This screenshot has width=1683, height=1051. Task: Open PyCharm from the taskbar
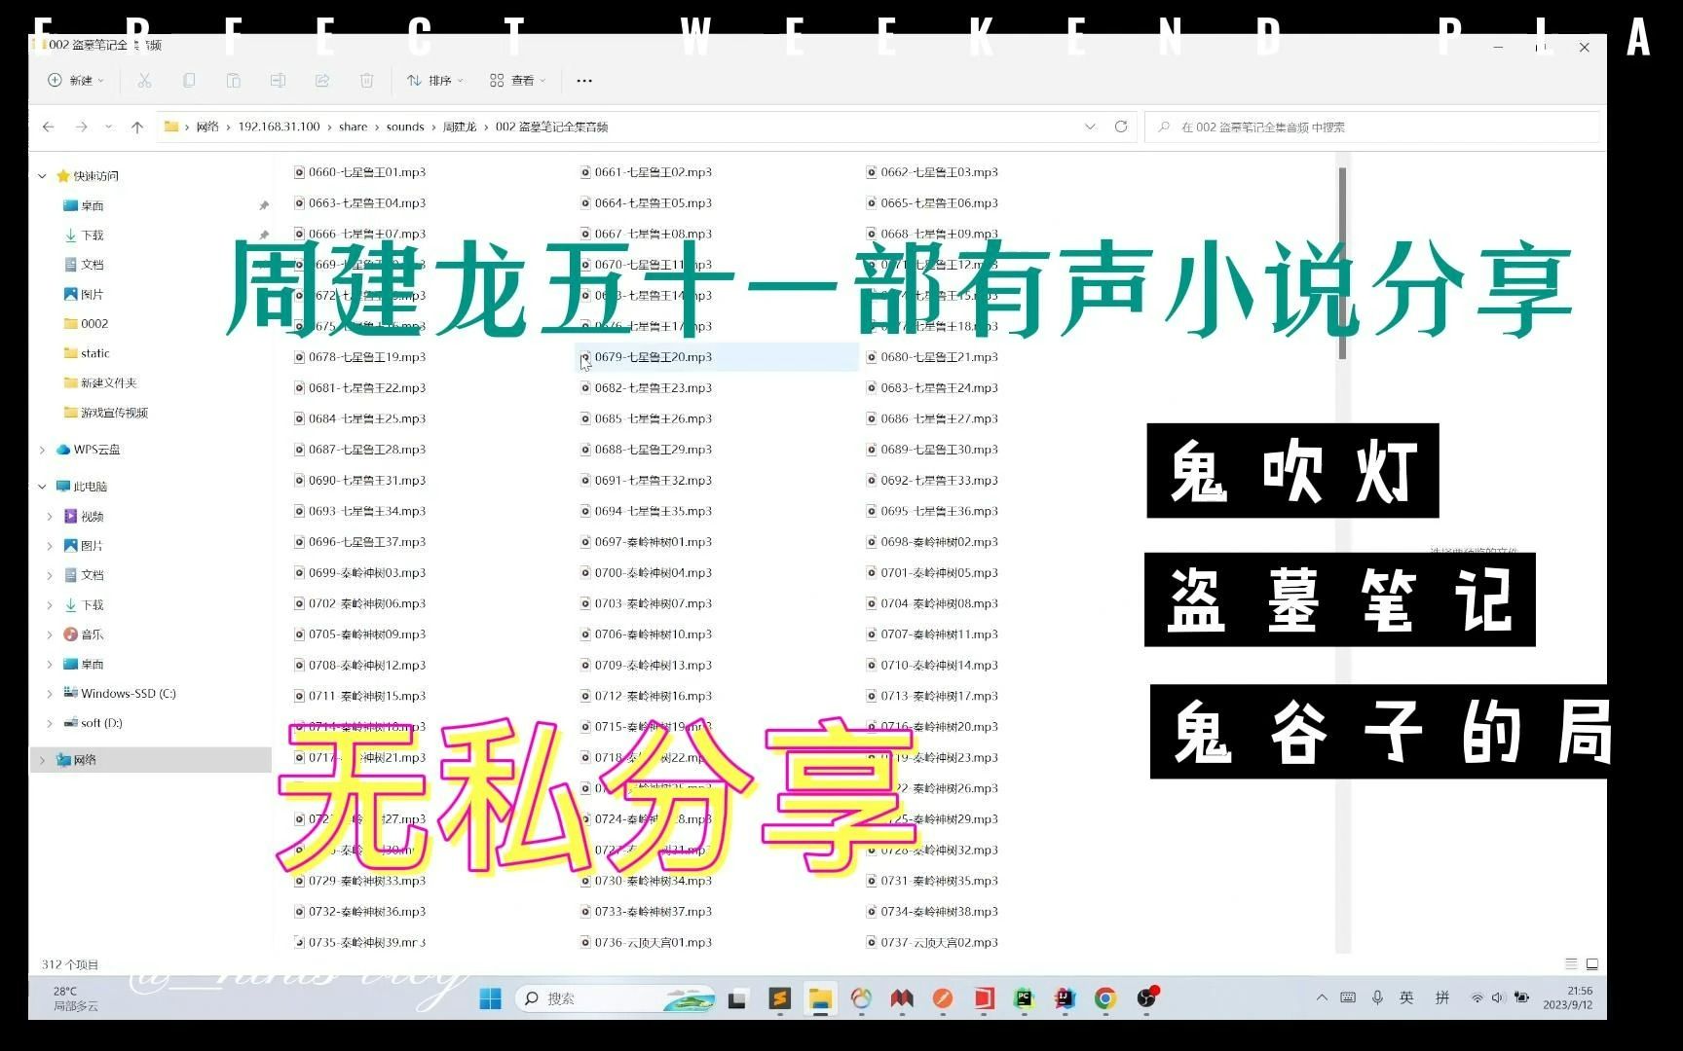coord(1024,998)
